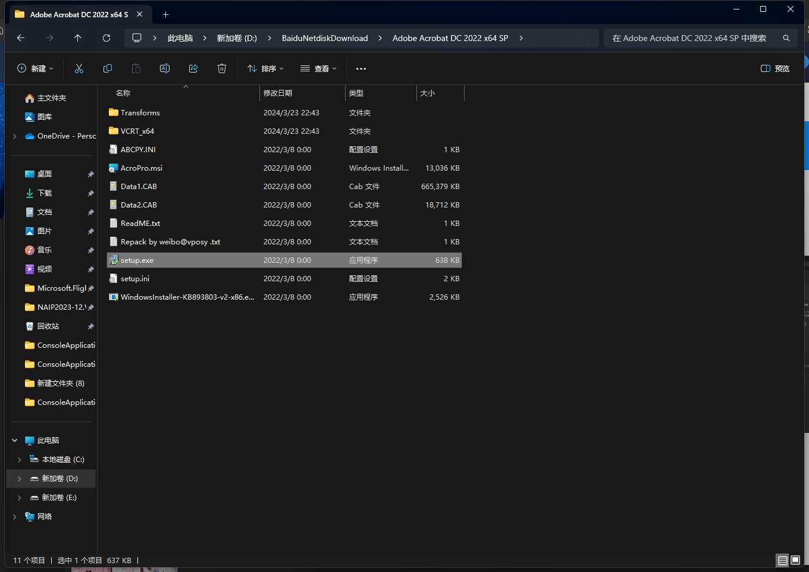Viewport: 809px width, 572px height.
Task: Collapse the This PC (此电脑) tree node
Action: pos(15,441)
